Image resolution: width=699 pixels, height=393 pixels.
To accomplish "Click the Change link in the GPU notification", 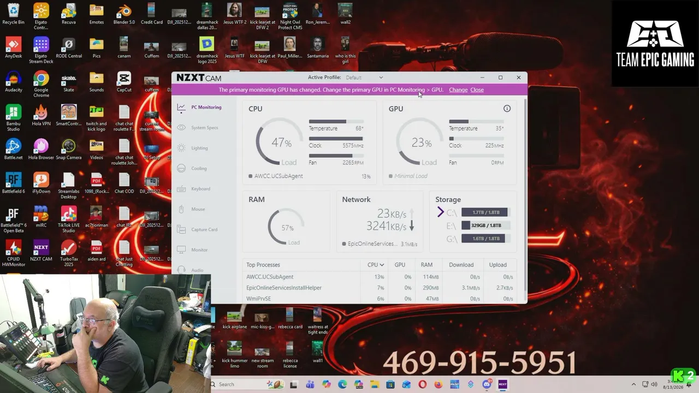I will pyautogui.click(x=458, y=90).
